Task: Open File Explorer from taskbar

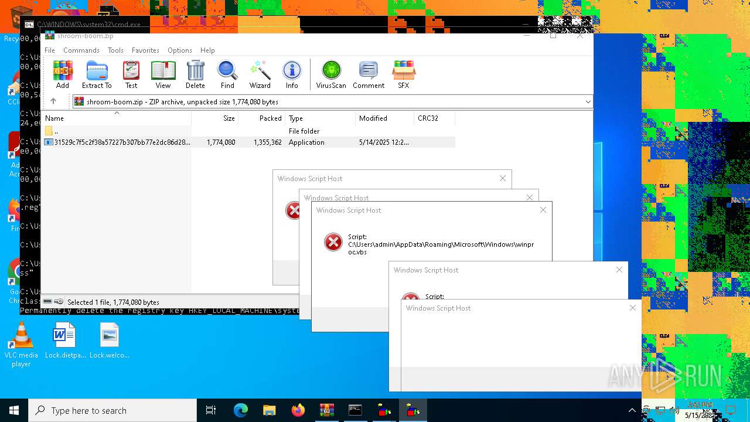Action: point(270,410)
